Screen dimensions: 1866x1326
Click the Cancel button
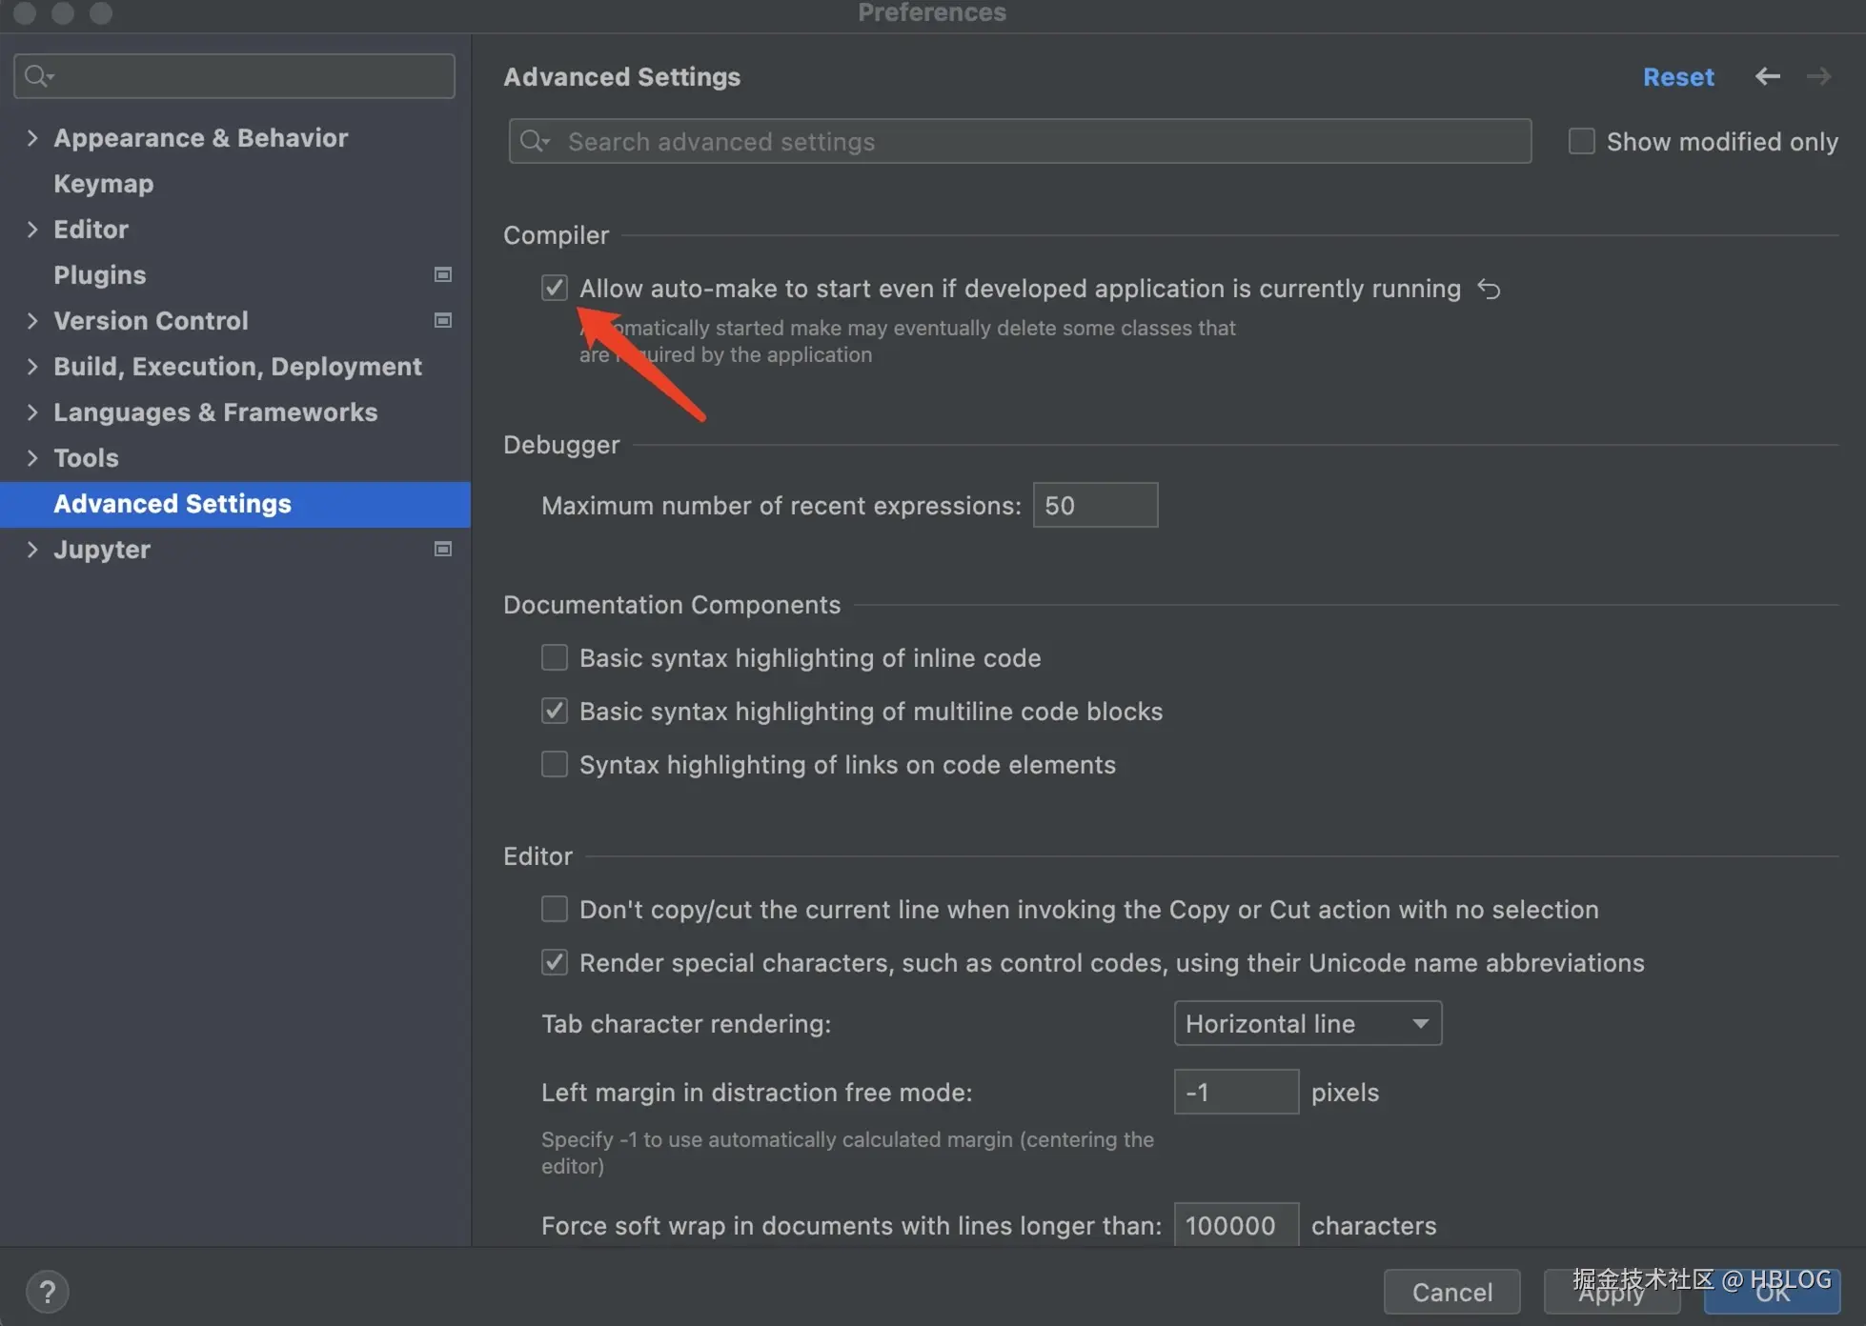tap(1450, 1292)
